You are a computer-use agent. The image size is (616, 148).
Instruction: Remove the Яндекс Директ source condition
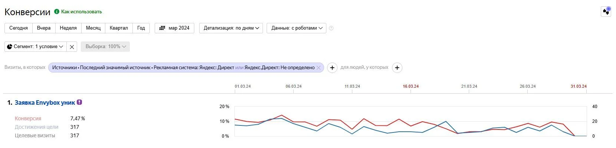(319, 68)
